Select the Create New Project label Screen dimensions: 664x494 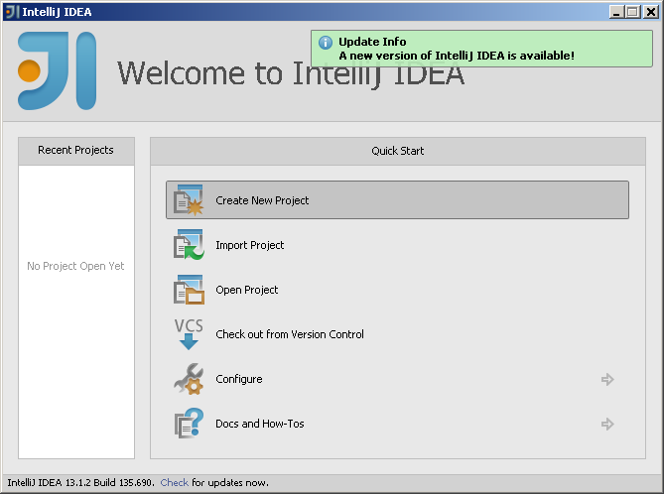[262, 200]
